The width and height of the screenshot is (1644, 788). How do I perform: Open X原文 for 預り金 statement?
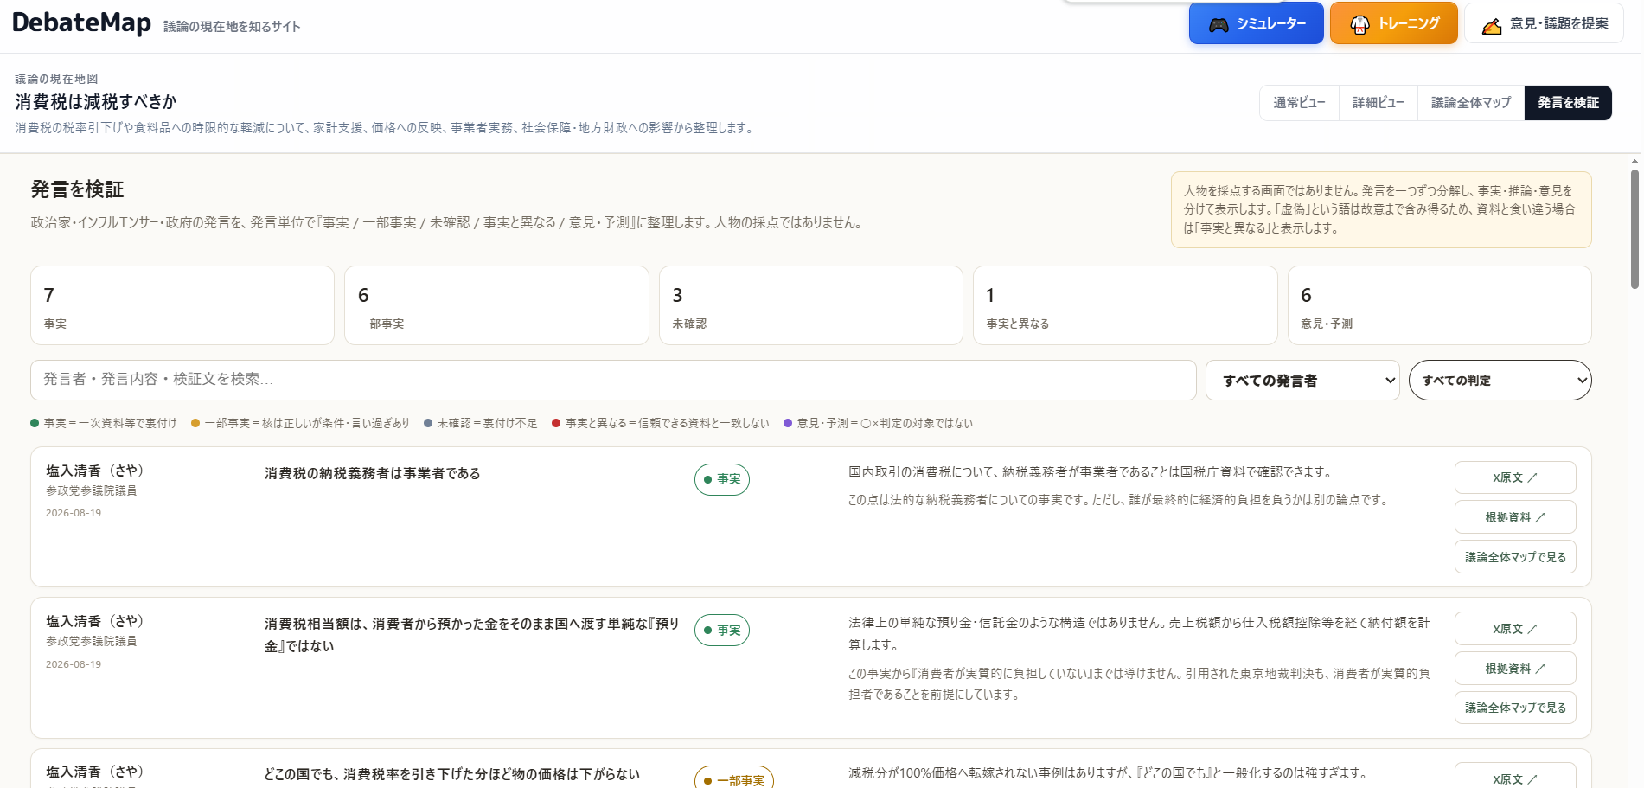click(x=1515, y=629)
